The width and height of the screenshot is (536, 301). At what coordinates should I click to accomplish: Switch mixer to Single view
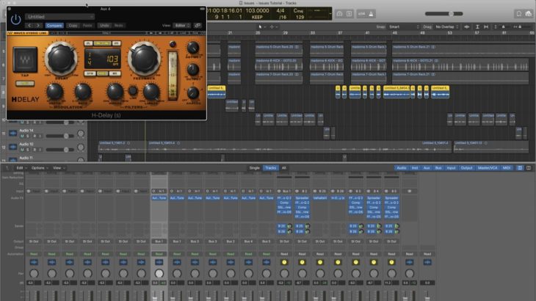(x=254, y=168)
